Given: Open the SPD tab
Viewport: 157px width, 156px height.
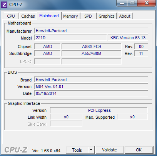Looking at the screenshot, I should coord(88,16).
